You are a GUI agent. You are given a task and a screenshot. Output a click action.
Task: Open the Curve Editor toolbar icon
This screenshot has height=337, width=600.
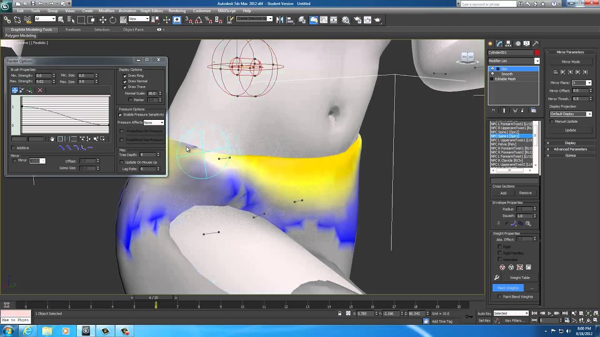click(x=323, y=20)
